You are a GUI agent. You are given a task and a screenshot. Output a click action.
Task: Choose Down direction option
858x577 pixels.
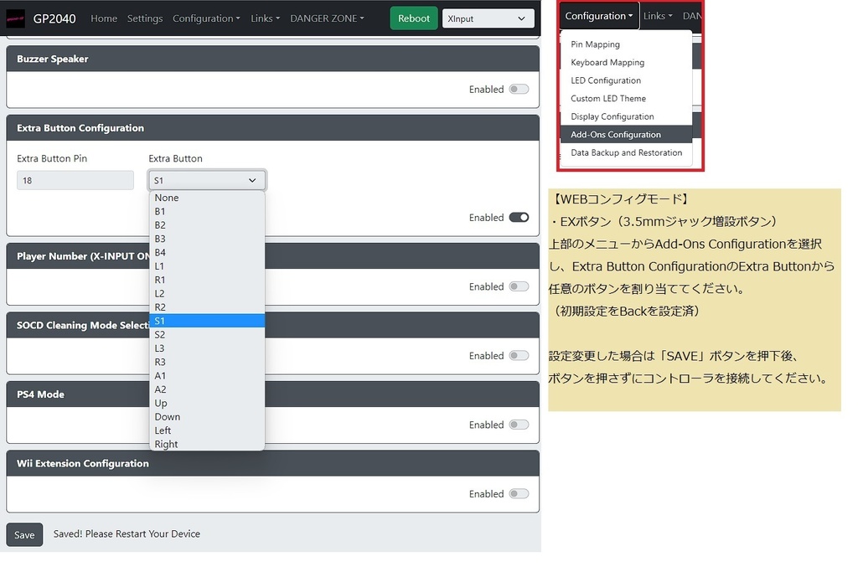(207, 417)
